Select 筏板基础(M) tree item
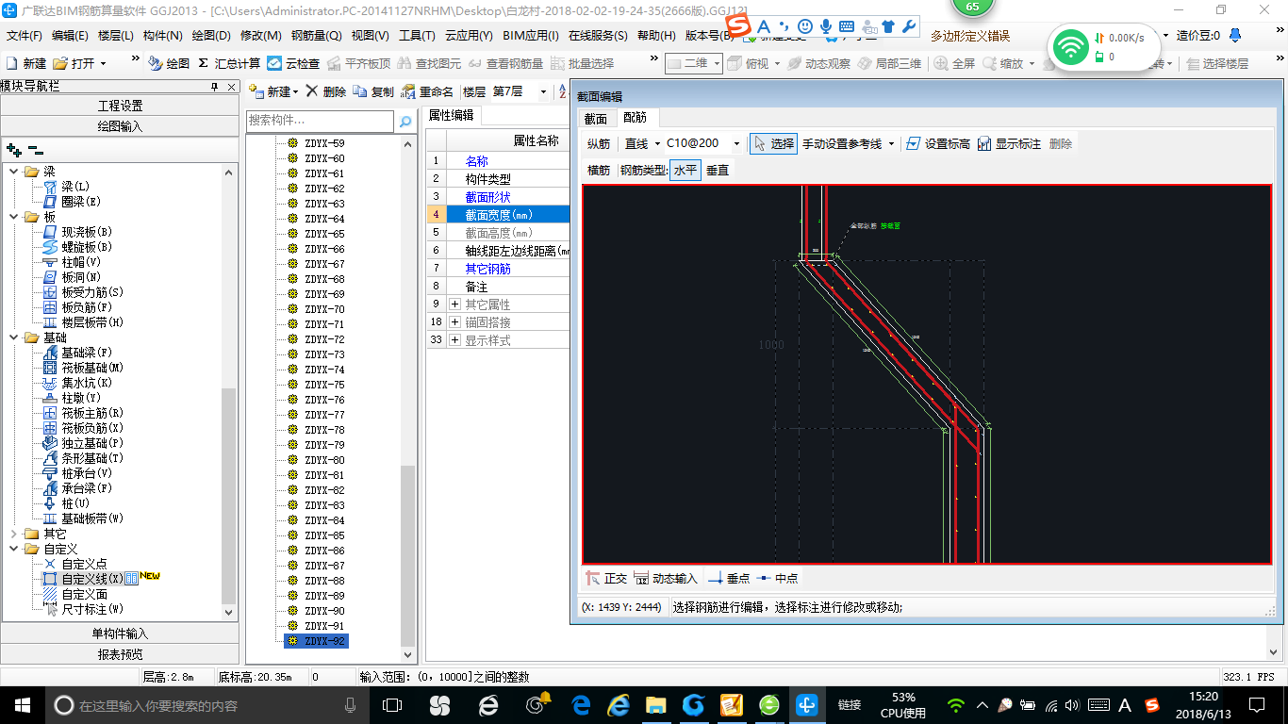This screenshot has height=724, width=1288. 92,368
